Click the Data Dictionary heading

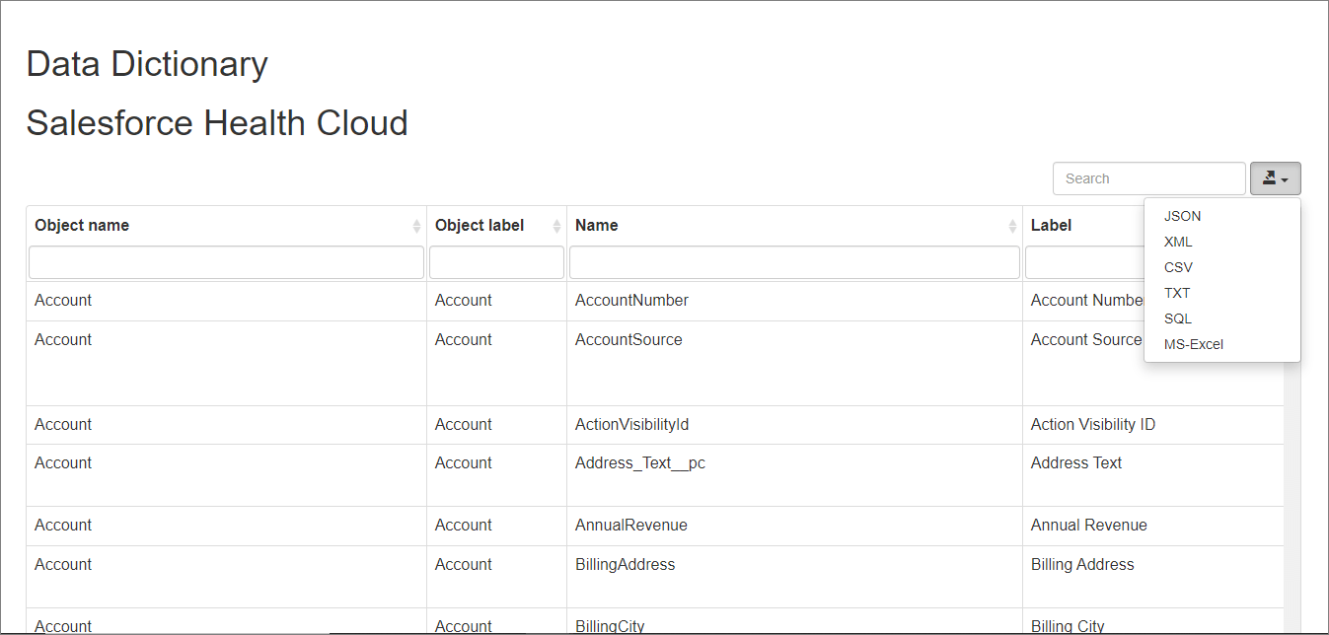147,63
